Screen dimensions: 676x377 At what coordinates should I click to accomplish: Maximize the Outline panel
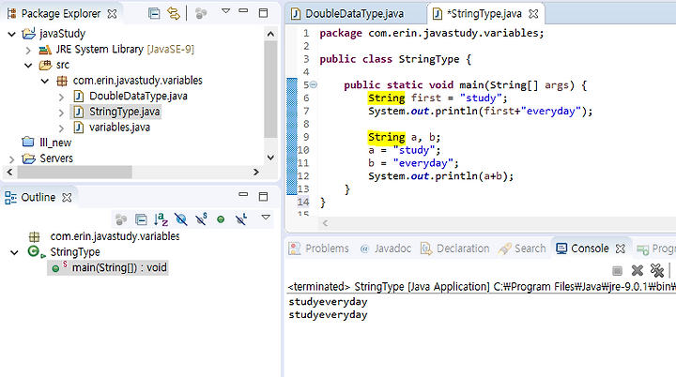coord(263,196)
